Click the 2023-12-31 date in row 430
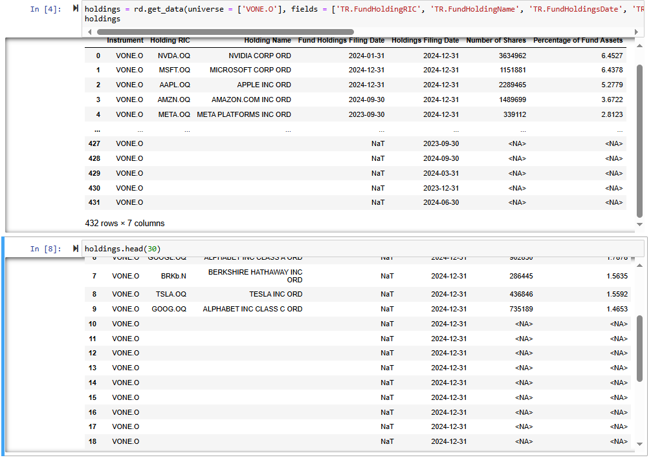This screenshot has height=462, width=651. click(441, 188)
